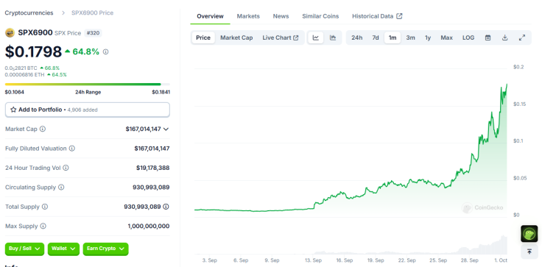The height and width of the screenshot is (267, 542).
Task: Open the green frog mascot widget
Action: pyautogui.click(x=529, y=233)
